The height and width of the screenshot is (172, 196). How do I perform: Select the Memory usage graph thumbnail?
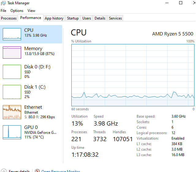[12, 52]
